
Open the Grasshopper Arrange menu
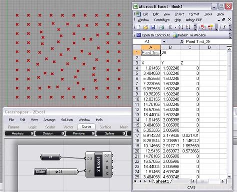click(x=49, y=120)
